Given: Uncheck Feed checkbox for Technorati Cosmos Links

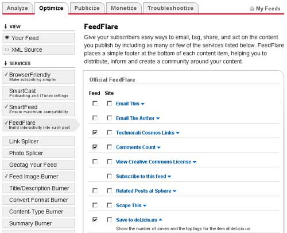Looking at the screenshot, I should click(95, 132).
